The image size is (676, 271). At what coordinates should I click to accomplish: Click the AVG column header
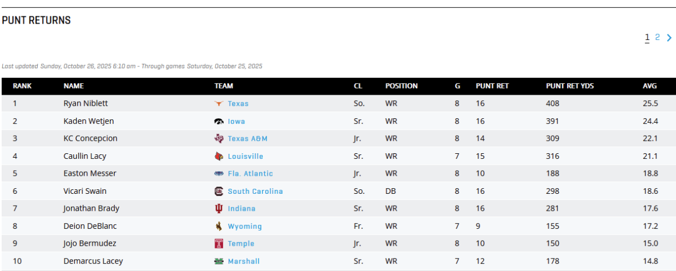point(650,86)
